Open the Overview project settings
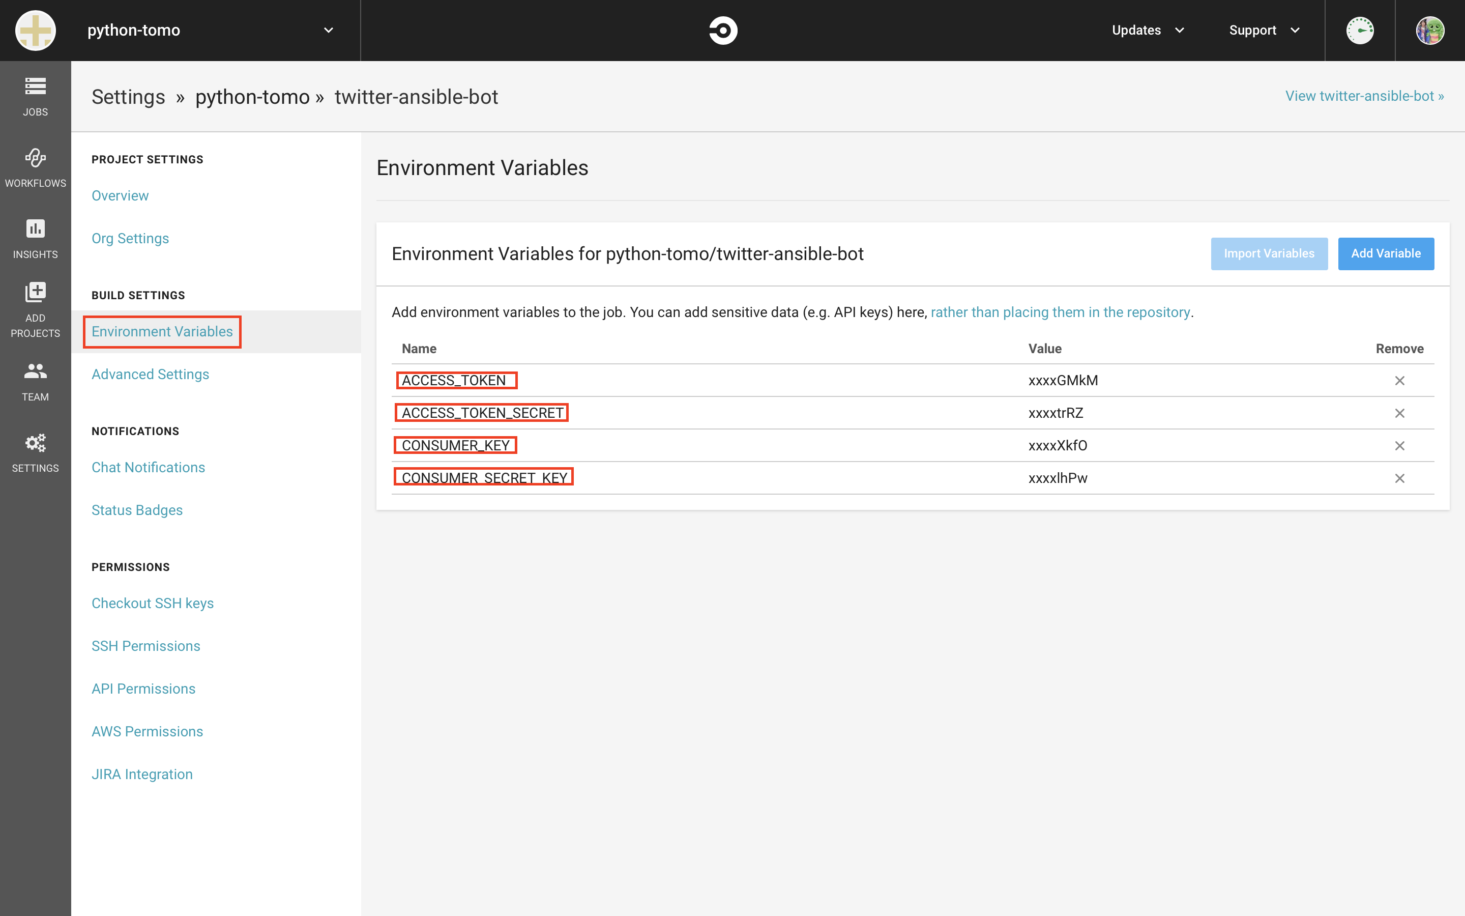This screenshot has height=916, width=1465. click(120, 196)
